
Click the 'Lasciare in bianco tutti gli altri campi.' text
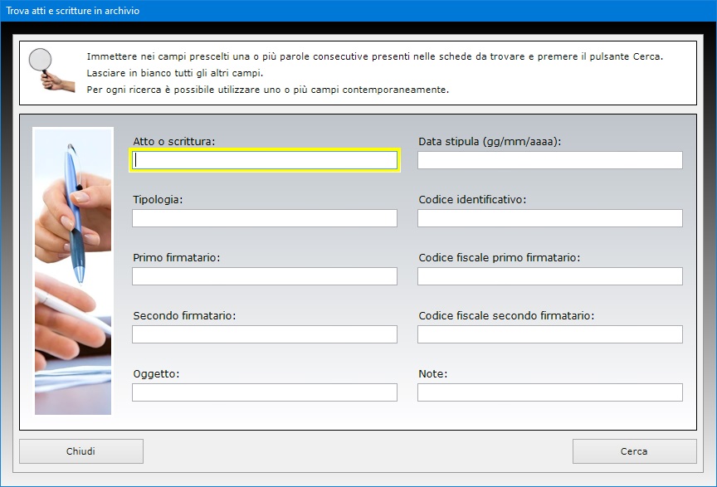(x=174, y=73)
